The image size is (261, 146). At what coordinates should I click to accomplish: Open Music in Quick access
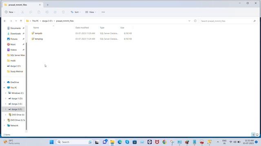13,44
